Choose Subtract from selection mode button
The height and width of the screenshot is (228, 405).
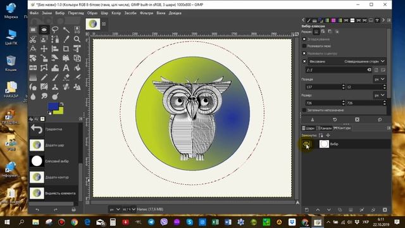click(330, 32)
